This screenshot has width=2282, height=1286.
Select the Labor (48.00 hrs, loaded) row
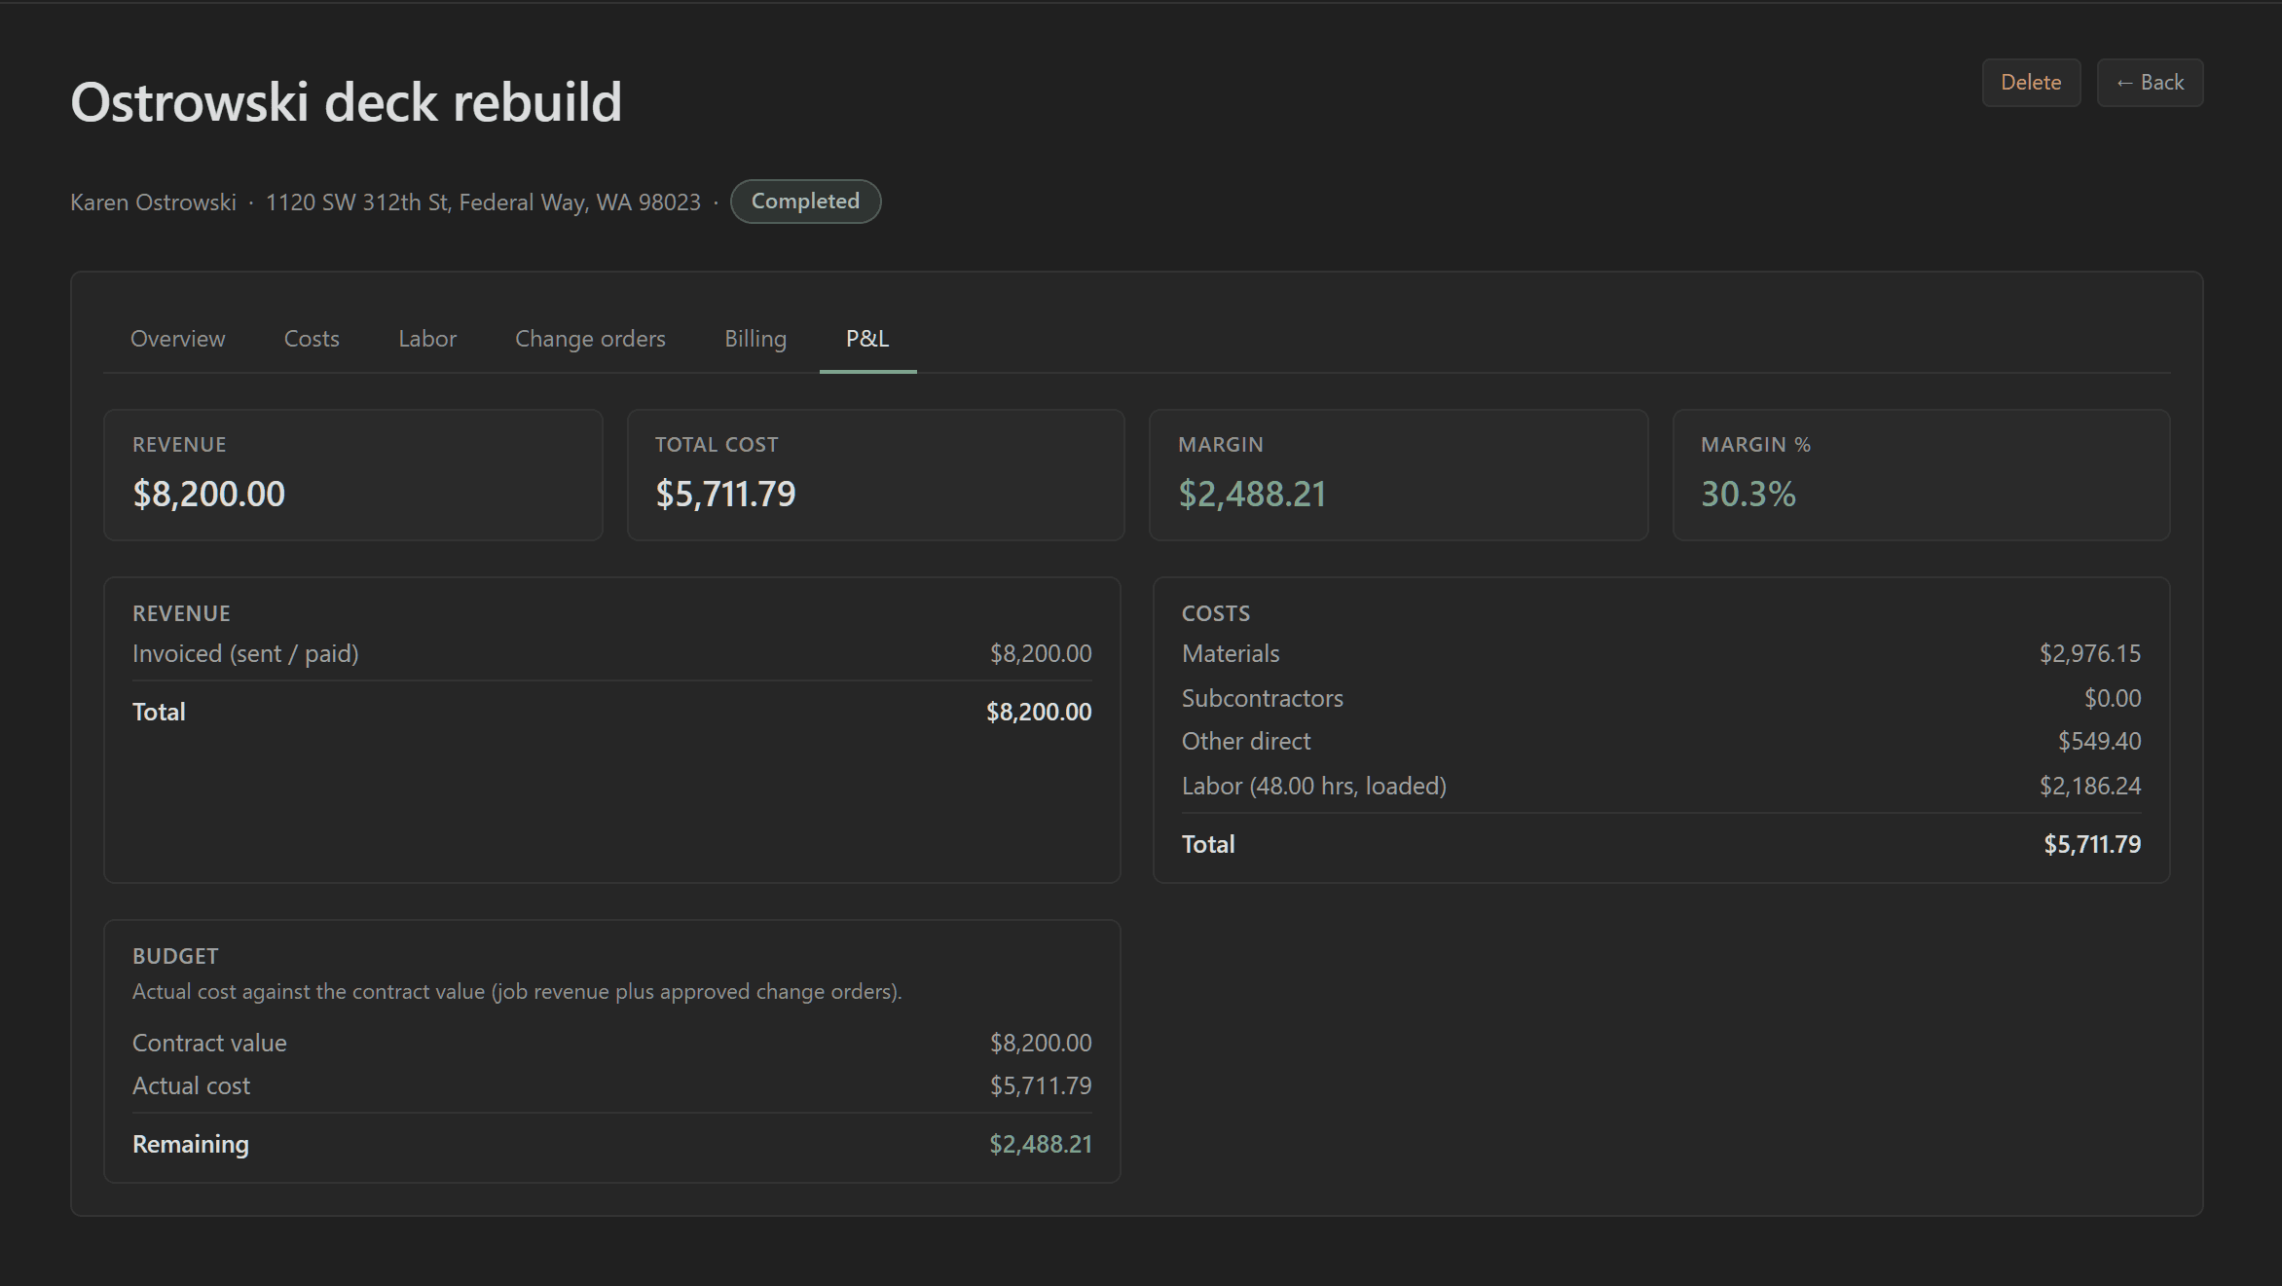(1661, 786)
